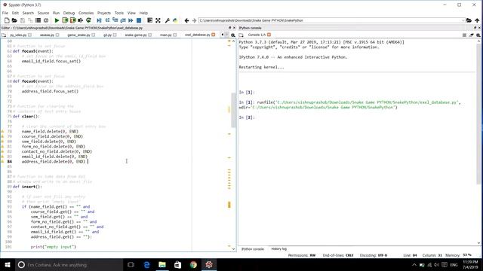Open the Projects menu
Image resolution: width=483 pixels, height=271 pixels.
[104, 13]
